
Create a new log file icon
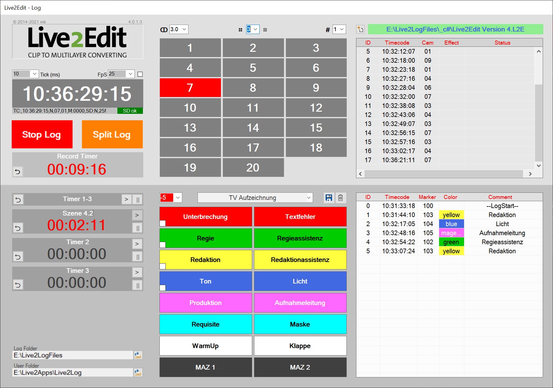tap(360, 29)
